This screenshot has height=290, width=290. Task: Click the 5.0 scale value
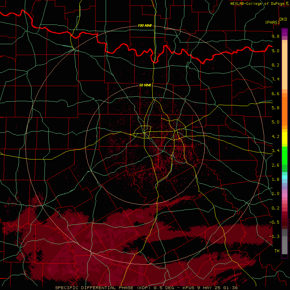[275, 122]
